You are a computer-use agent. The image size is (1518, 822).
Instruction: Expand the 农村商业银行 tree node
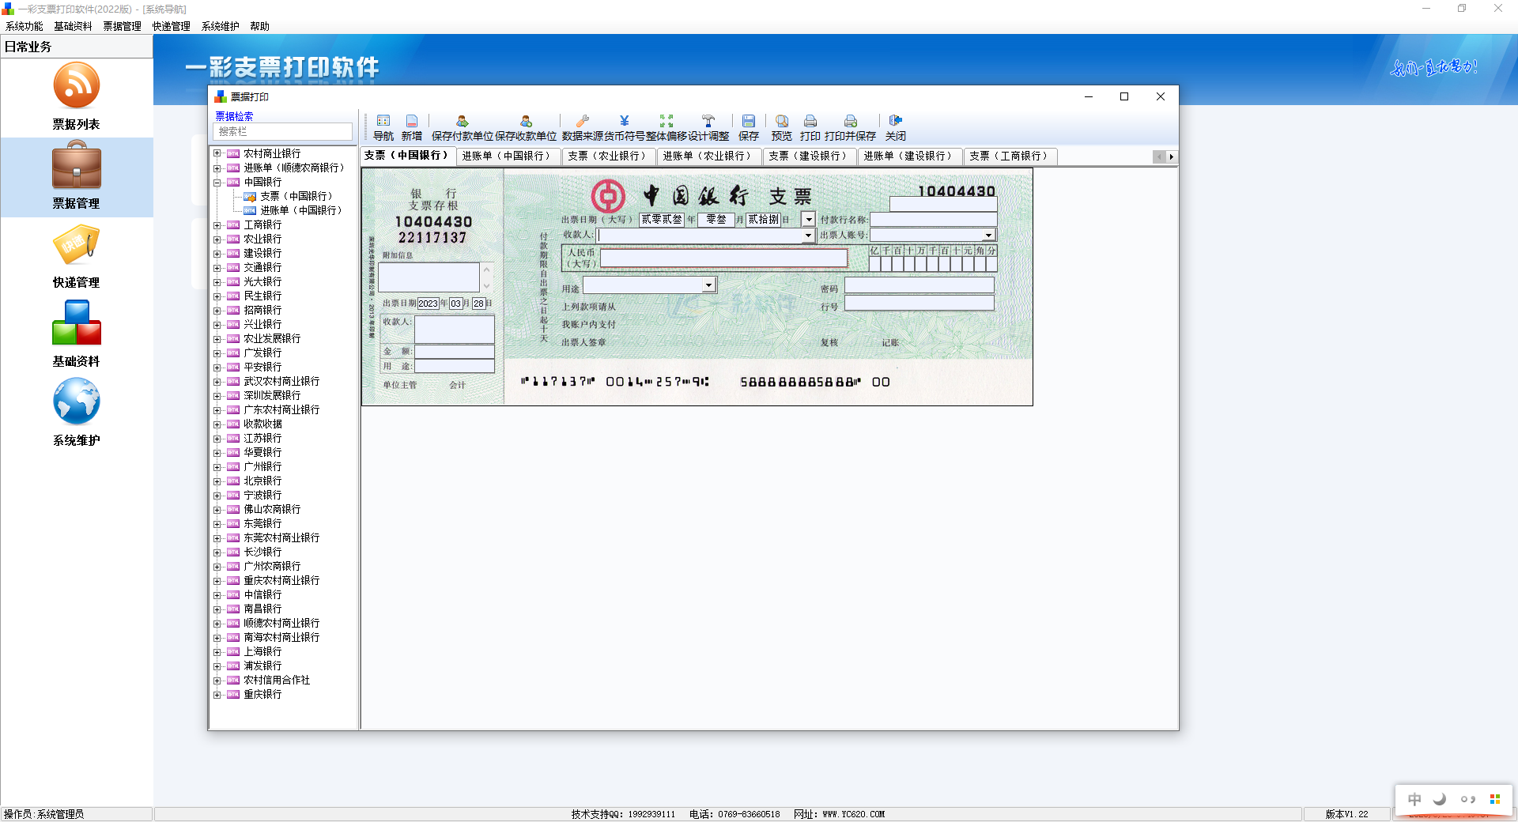tap(217, 154)
